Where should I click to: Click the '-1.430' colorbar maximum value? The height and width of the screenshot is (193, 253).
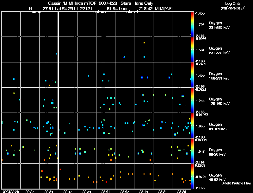200,13
